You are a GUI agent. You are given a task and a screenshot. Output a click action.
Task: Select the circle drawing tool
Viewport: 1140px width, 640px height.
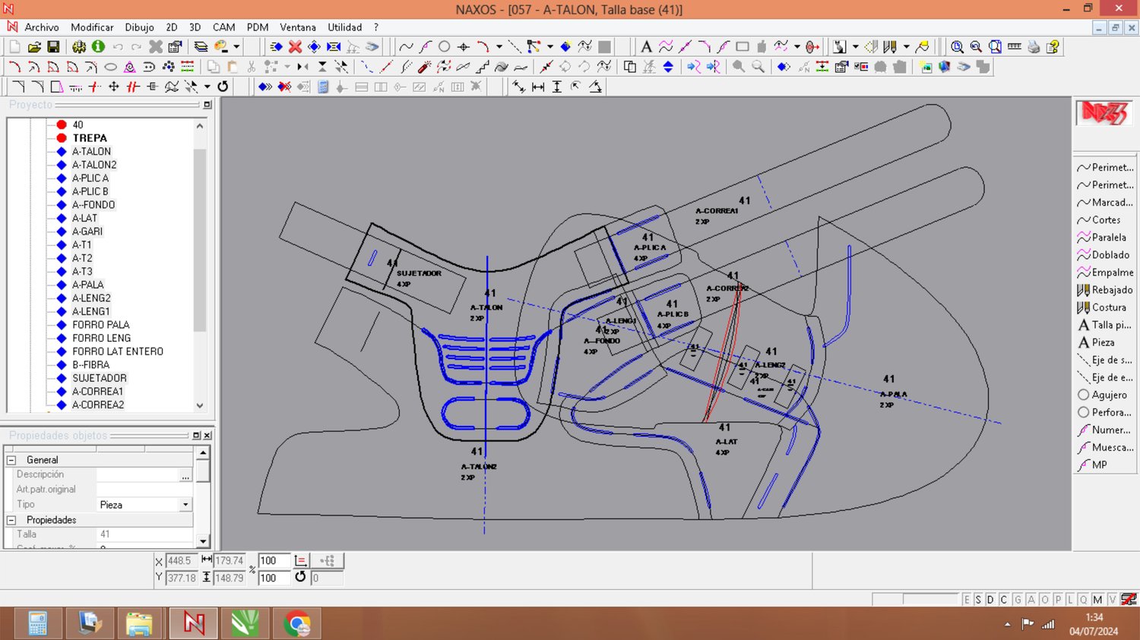coord(444,46)
